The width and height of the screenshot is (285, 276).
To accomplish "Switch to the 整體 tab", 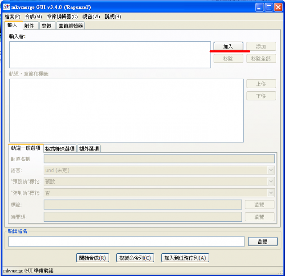I will [47, 26].
